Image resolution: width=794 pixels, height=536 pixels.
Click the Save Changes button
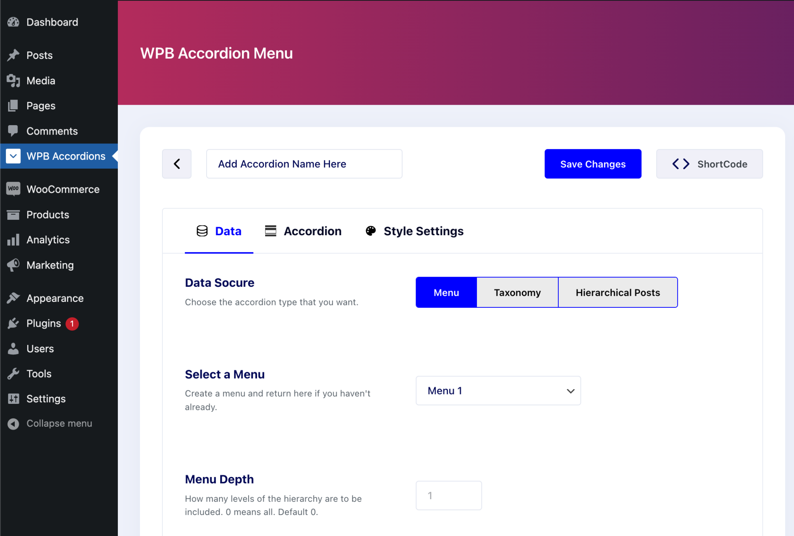(x=593, y=164)
